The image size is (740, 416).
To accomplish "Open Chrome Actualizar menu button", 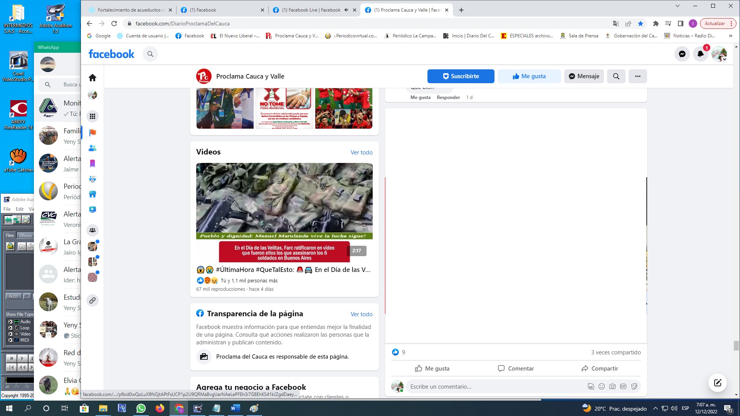I will tap(718, 23).
